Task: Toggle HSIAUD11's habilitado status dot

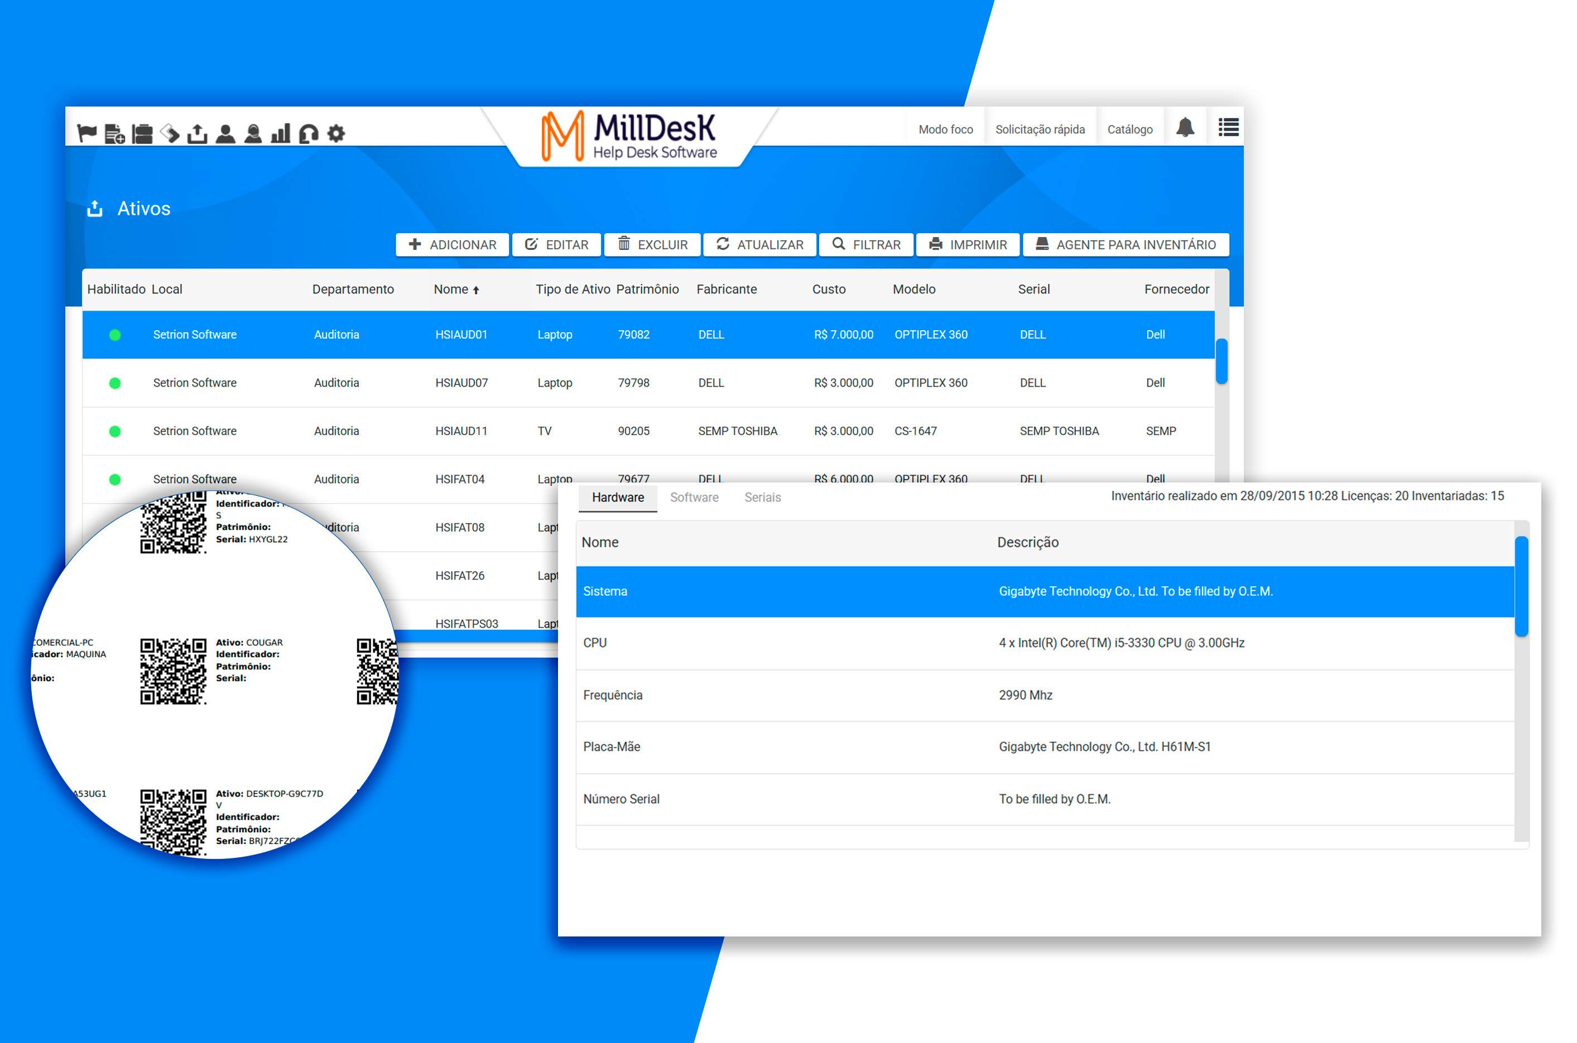Action: pyautogui.click(x=115, y=431)
